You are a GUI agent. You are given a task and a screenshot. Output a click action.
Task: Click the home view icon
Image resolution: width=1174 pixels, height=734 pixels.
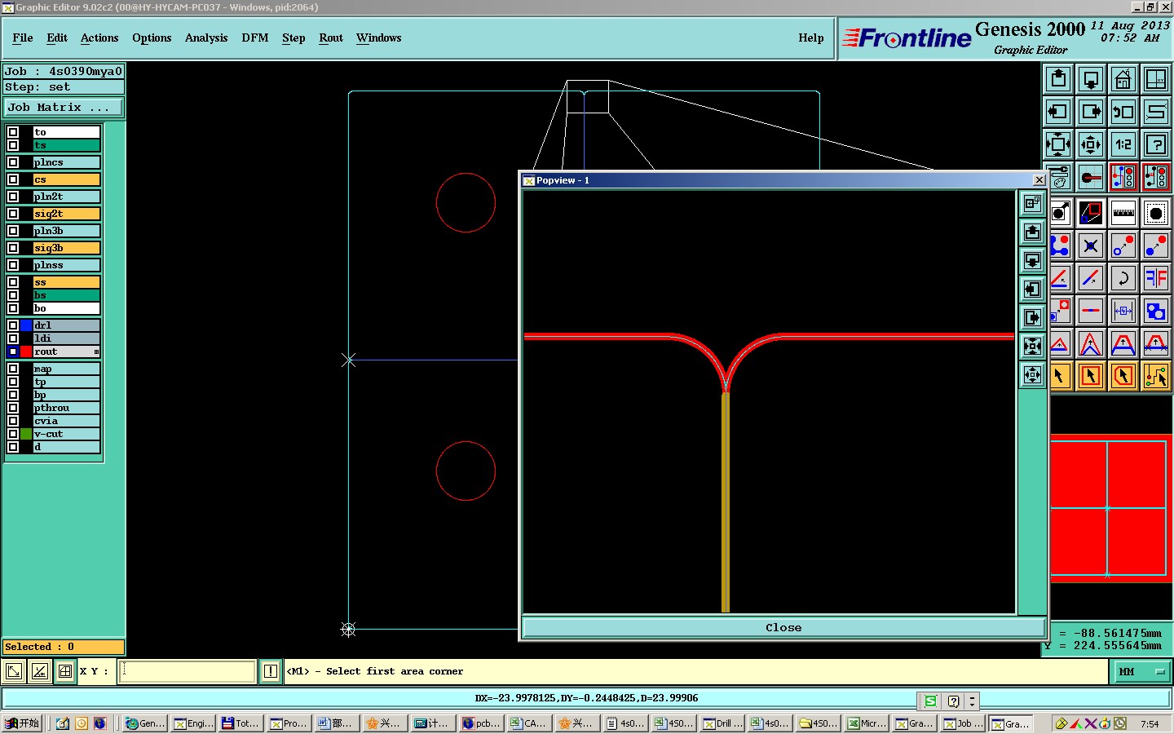pos(1123,79)
